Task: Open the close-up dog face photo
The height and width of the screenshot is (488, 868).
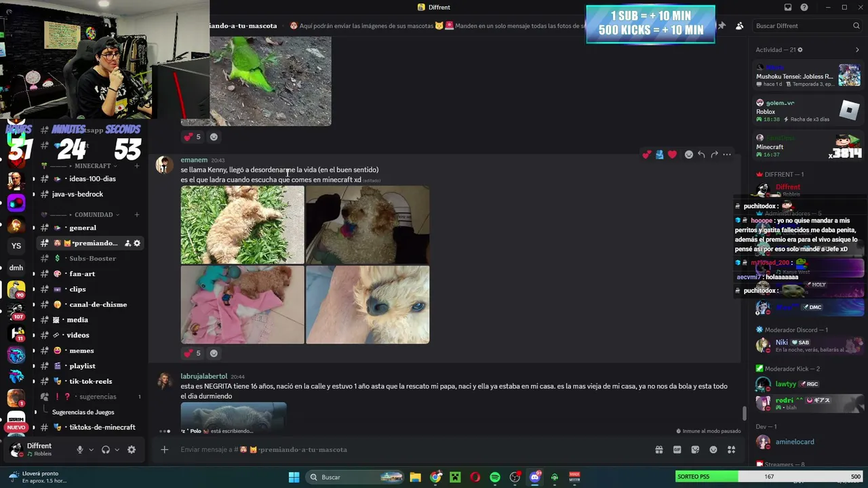Action: coord(368,305)
